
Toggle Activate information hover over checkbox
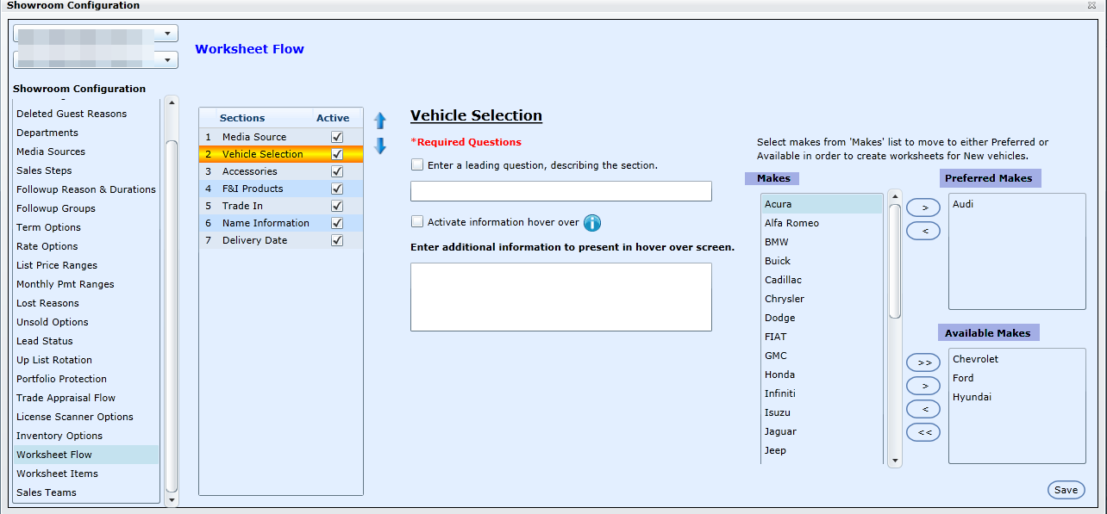click(x=418, y=221)
